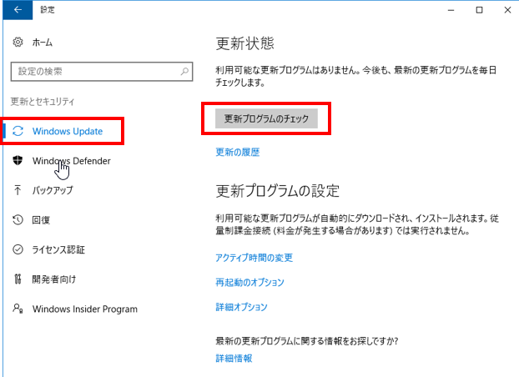Open 詳細オプション link
Screen dimensions: 519x377
tap(241, 307)
